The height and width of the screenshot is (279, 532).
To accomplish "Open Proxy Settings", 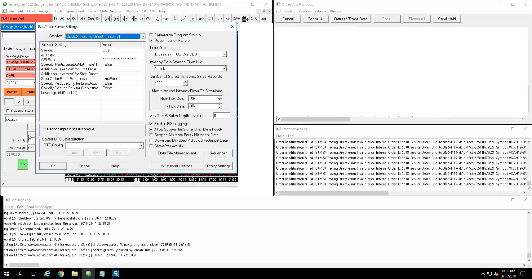I will tap(219, 166).
